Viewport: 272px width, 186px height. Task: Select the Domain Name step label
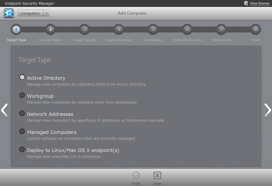click(x=50, y=40)
